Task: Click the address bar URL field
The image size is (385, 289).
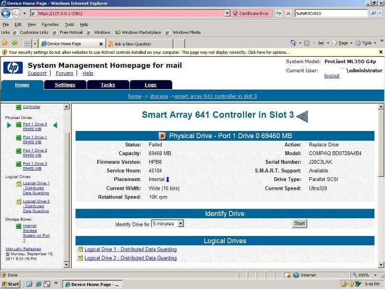Action: (128, 13)
